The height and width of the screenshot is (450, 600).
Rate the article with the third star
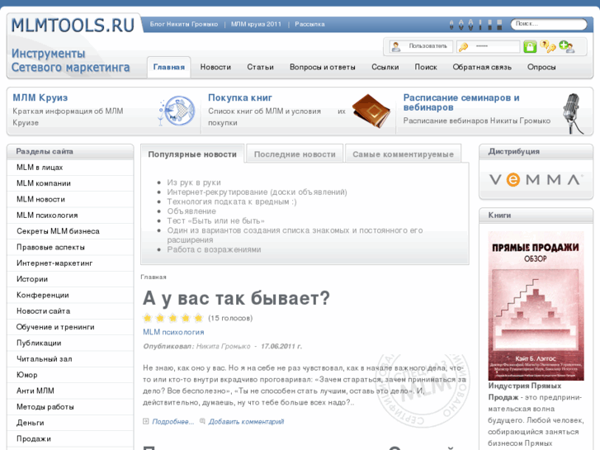(173, 318)
